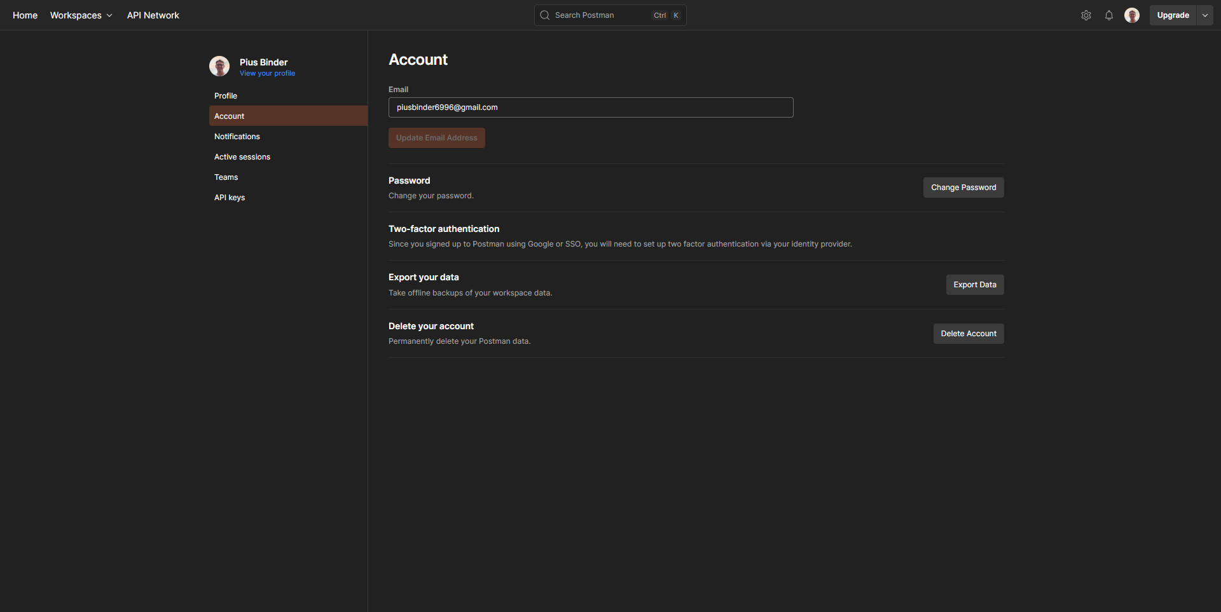Open the user avatar menu in header
The image size is (1221, 612).
tap(1132, 15)
